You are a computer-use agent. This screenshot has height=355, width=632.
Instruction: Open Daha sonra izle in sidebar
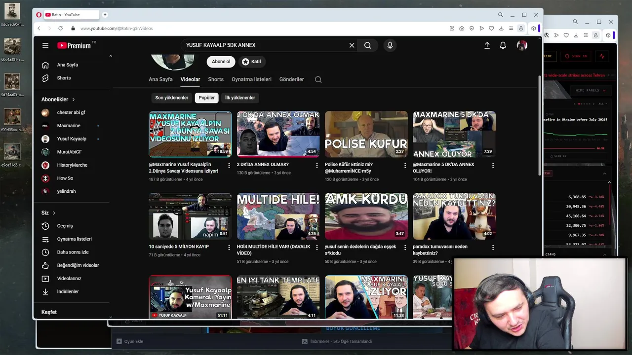[x=72, y=252]
